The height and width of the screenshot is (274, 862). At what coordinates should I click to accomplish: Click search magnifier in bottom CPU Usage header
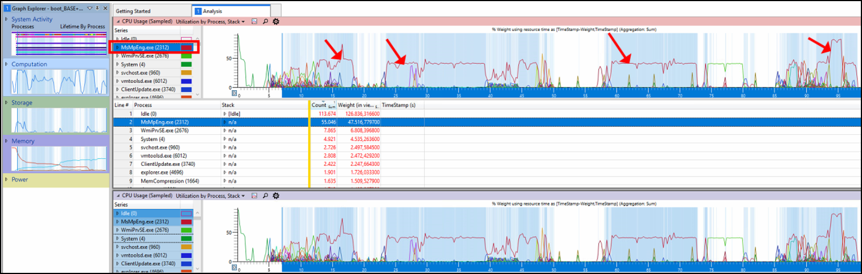pos(265,196)
